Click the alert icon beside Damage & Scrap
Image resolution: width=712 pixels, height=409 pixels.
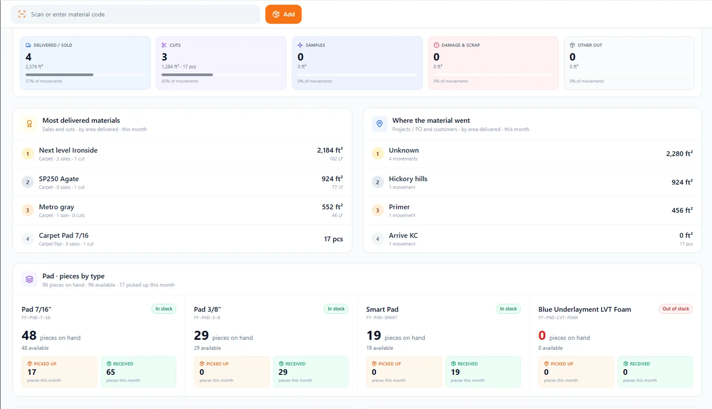click(437, 45)
